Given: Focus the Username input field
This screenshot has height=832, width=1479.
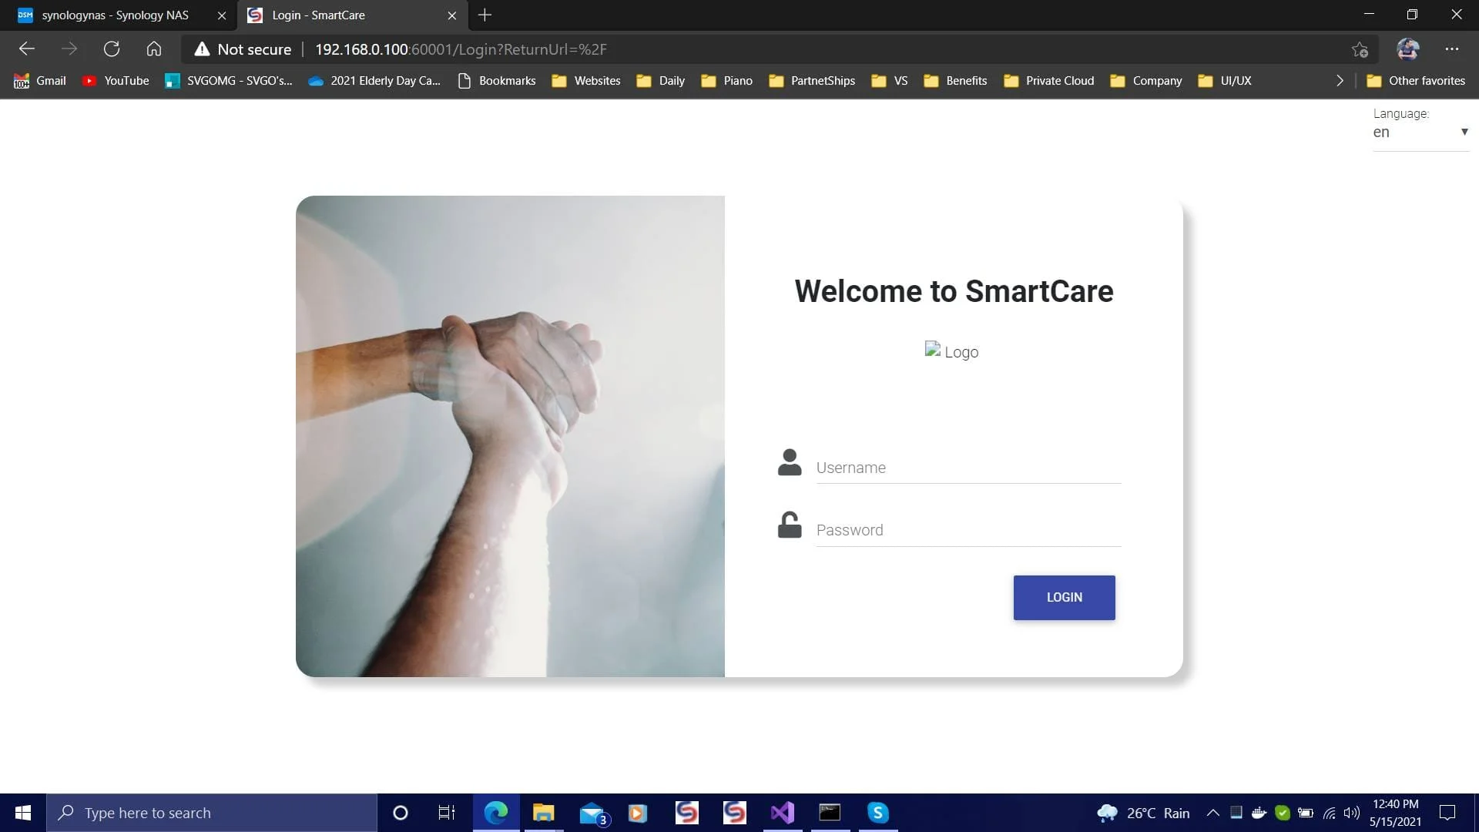Looking at the screenshot, I should [968, 467].
